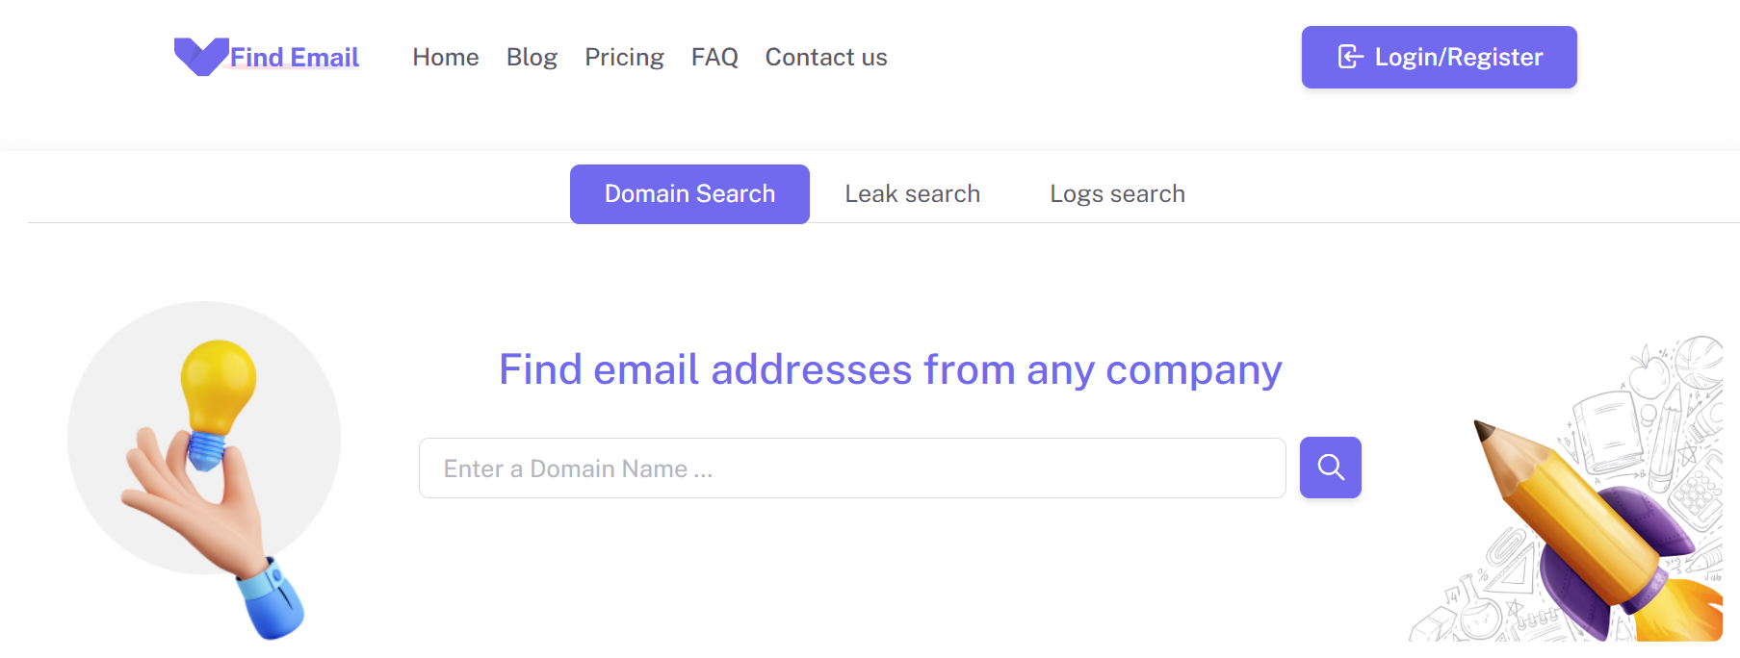Viewport: 1740px width, 658px height.
Task: Click the Find Email brand text link
Action: click(295, 58)
